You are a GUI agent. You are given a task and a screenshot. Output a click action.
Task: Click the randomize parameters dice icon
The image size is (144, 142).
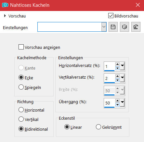pos(124,27)
